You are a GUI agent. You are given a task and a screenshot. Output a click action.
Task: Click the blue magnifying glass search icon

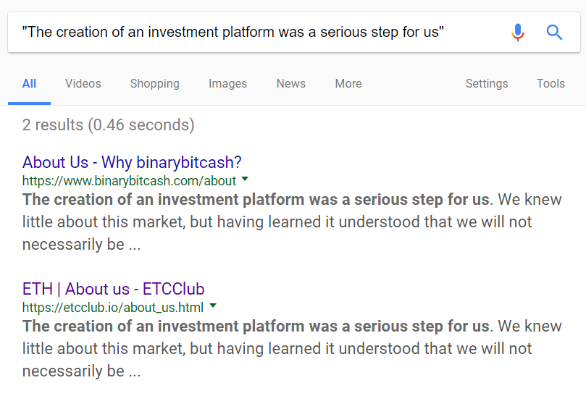(x=554, y=32)
